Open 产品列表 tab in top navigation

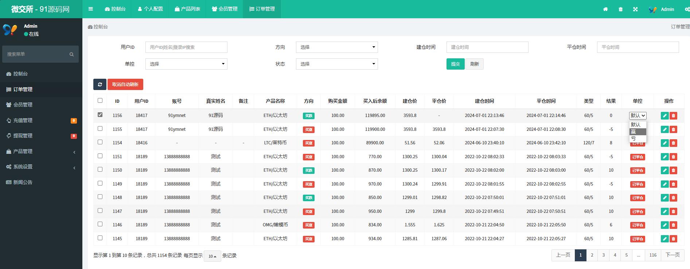click(x=187, y=9)
